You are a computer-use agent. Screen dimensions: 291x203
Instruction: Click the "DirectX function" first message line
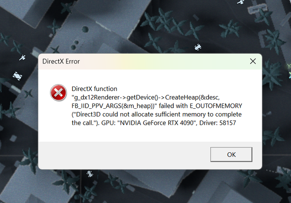pos(95,89)
